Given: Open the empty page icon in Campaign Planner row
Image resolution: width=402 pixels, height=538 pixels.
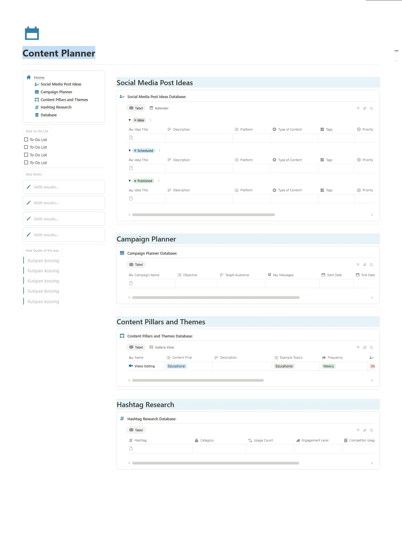Looking at the screenshot, I should point(131,283).
